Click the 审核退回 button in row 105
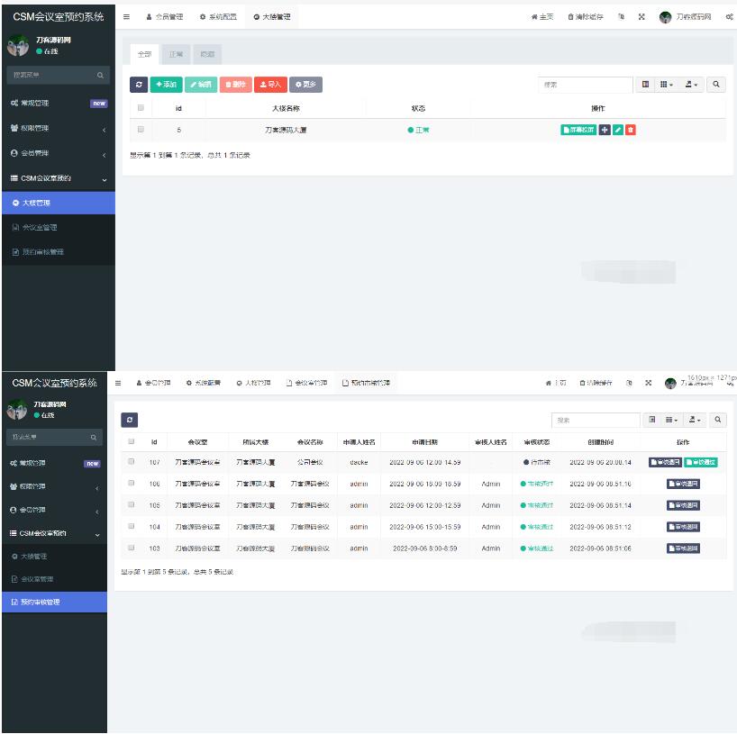The height and width of the screenshot is (734, 737). tap(683, 505)
